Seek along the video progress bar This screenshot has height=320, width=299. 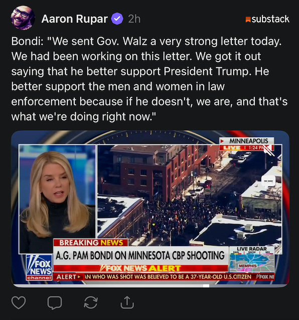pyautogui.click(x=150, y=286)
